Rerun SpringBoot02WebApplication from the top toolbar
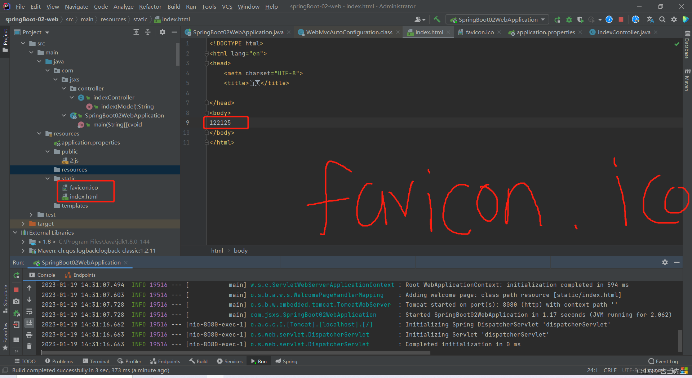692x378 pixels. tap(557, 19)
